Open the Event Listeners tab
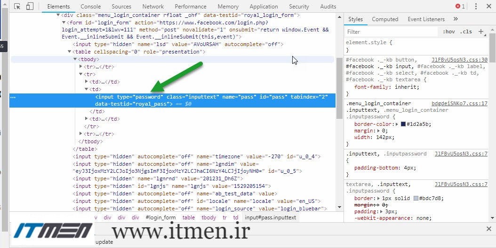 point(426,19)
